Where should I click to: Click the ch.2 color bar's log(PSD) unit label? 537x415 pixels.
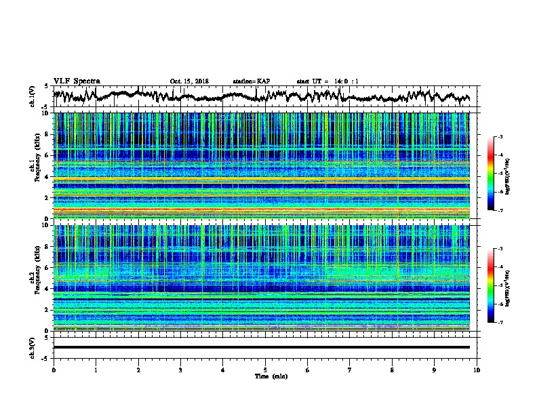pos(508,289)
